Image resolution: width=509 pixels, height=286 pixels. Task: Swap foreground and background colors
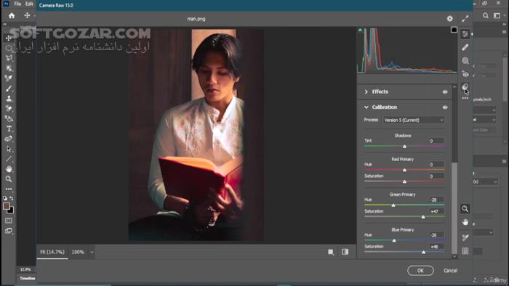pos(12,198)
